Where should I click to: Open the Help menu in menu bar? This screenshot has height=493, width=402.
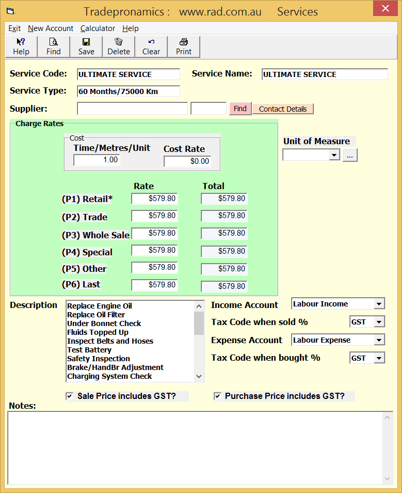point(131,28)
